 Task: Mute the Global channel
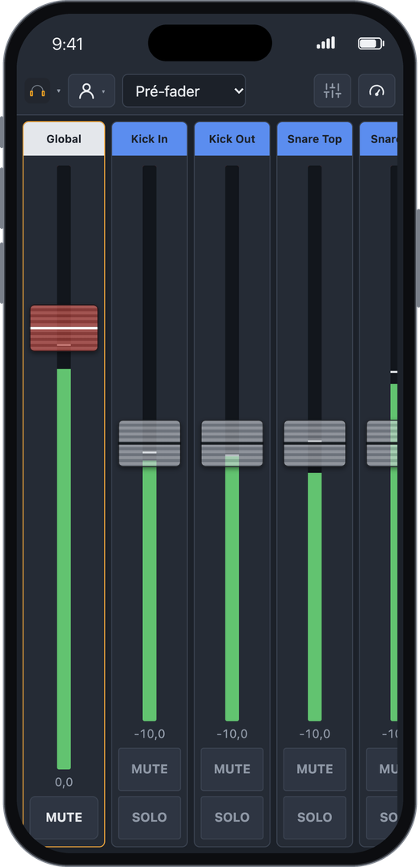pyautogui.click(x=64, y=817)
